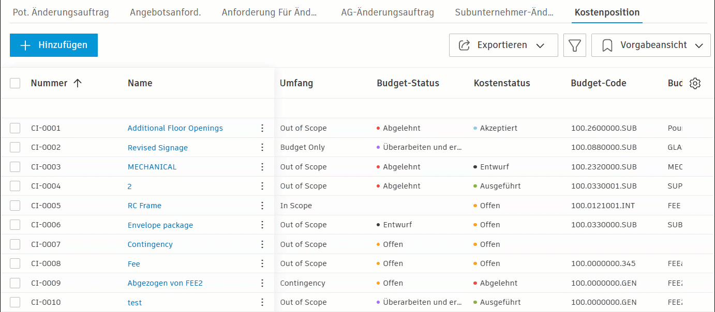Click the Hinzufügen button
This screenshot has height=312, width=715.
click(x=54, y=45)
